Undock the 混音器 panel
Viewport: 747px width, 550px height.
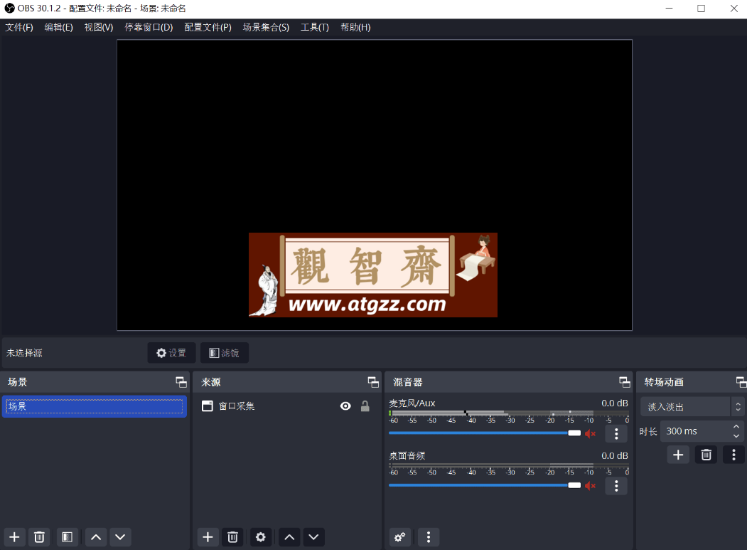624,382
